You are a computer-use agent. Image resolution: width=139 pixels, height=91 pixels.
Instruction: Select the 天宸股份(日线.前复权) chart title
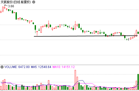(16, 2)
